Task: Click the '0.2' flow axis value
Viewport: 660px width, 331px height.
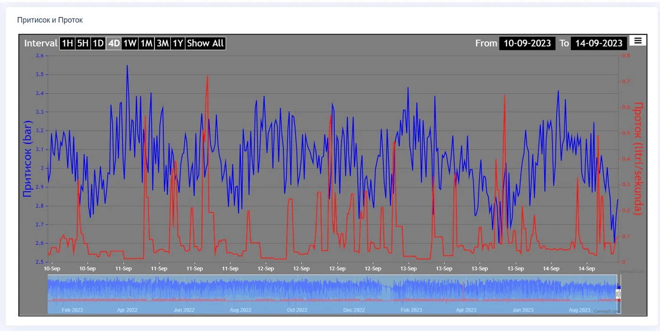Action: coord(626,210)
